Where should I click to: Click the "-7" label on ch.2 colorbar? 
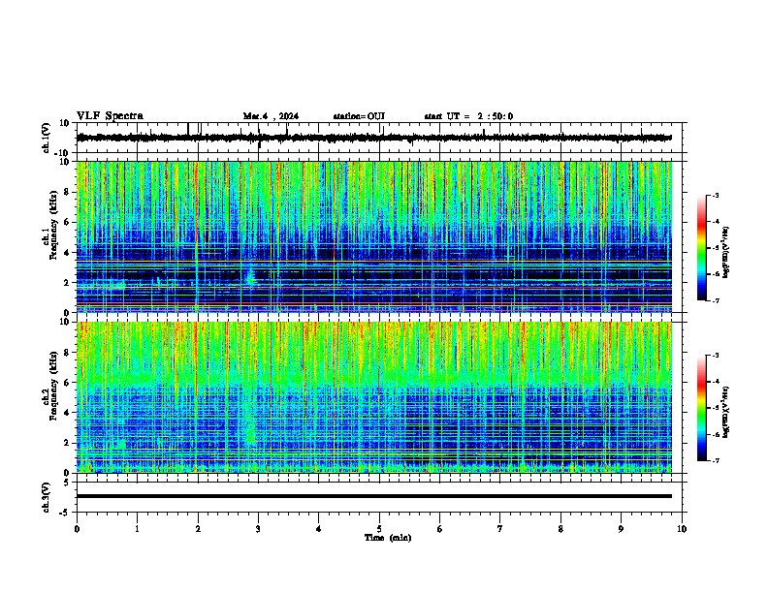click(x=715, y=460)
